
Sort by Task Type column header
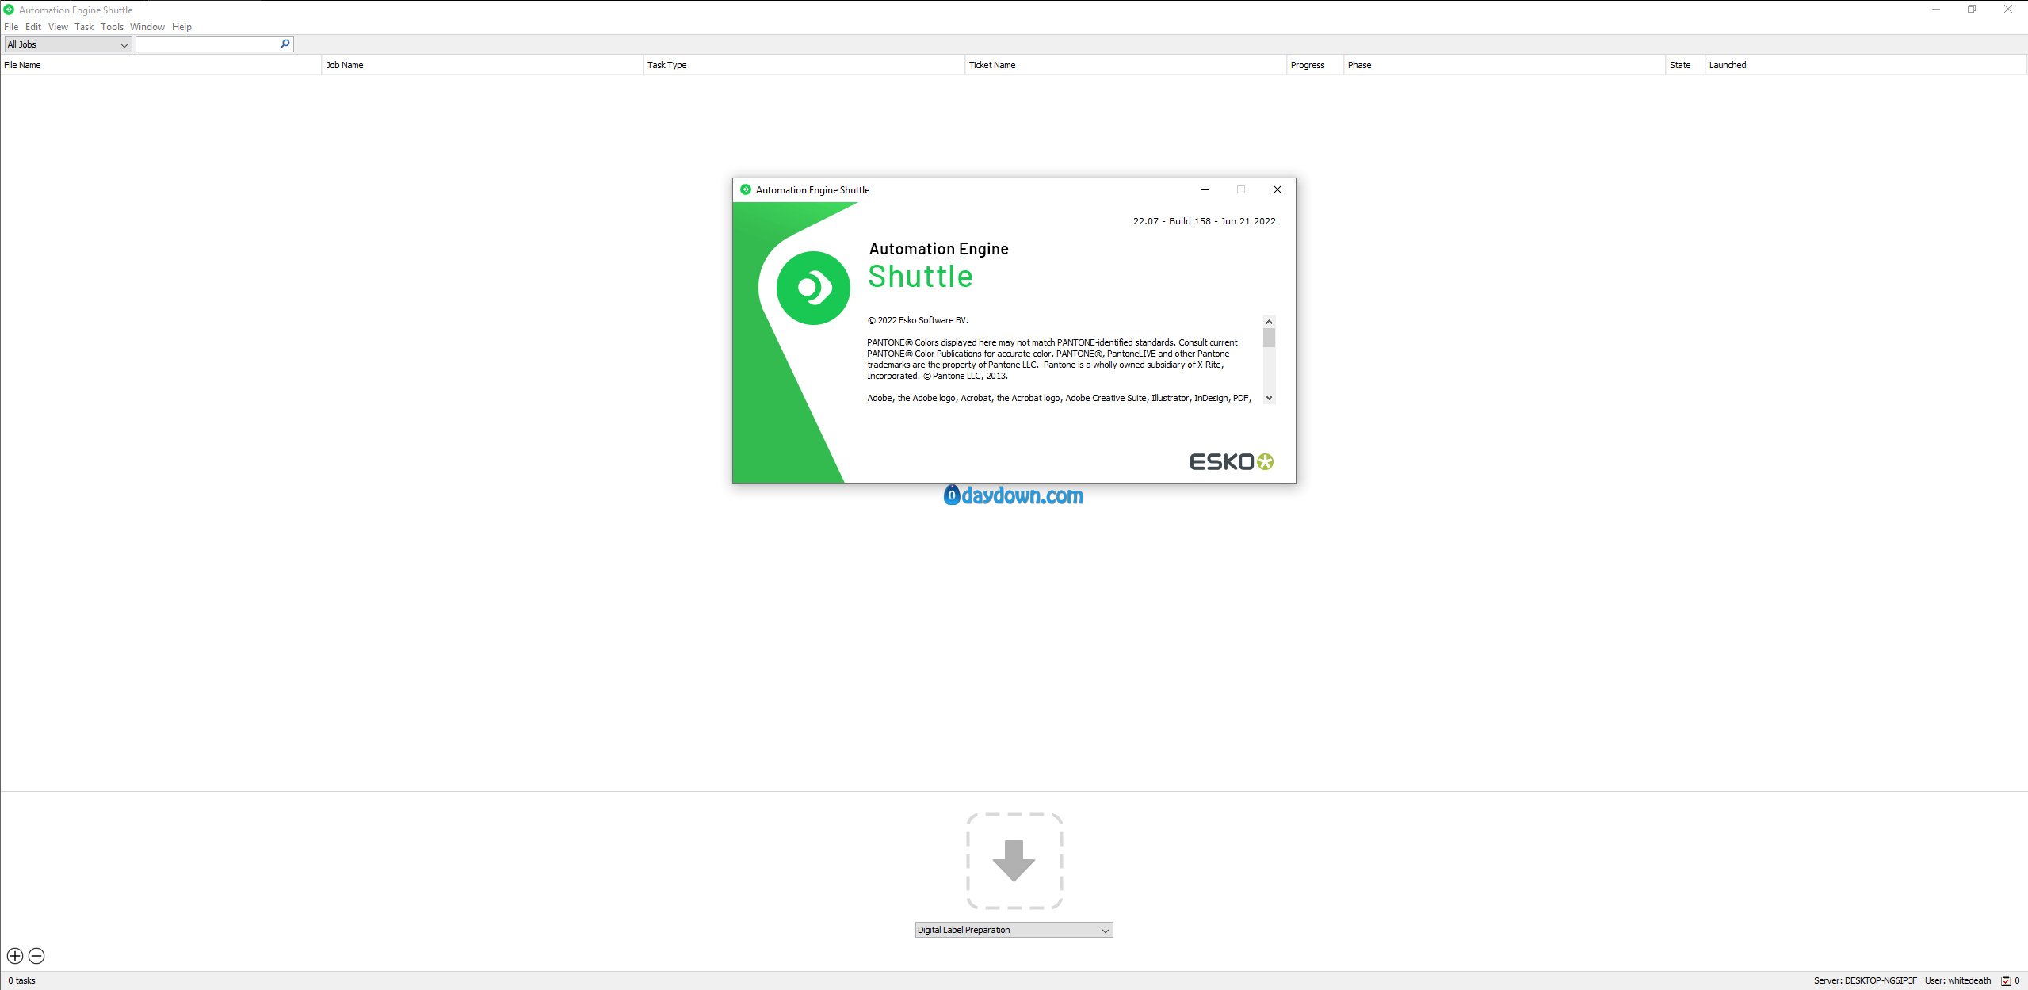804,65
